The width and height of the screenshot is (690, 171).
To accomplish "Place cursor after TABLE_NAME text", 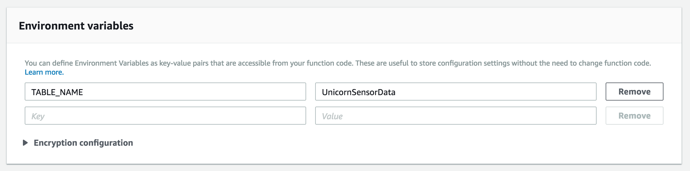I will click(x=84, y=92).
